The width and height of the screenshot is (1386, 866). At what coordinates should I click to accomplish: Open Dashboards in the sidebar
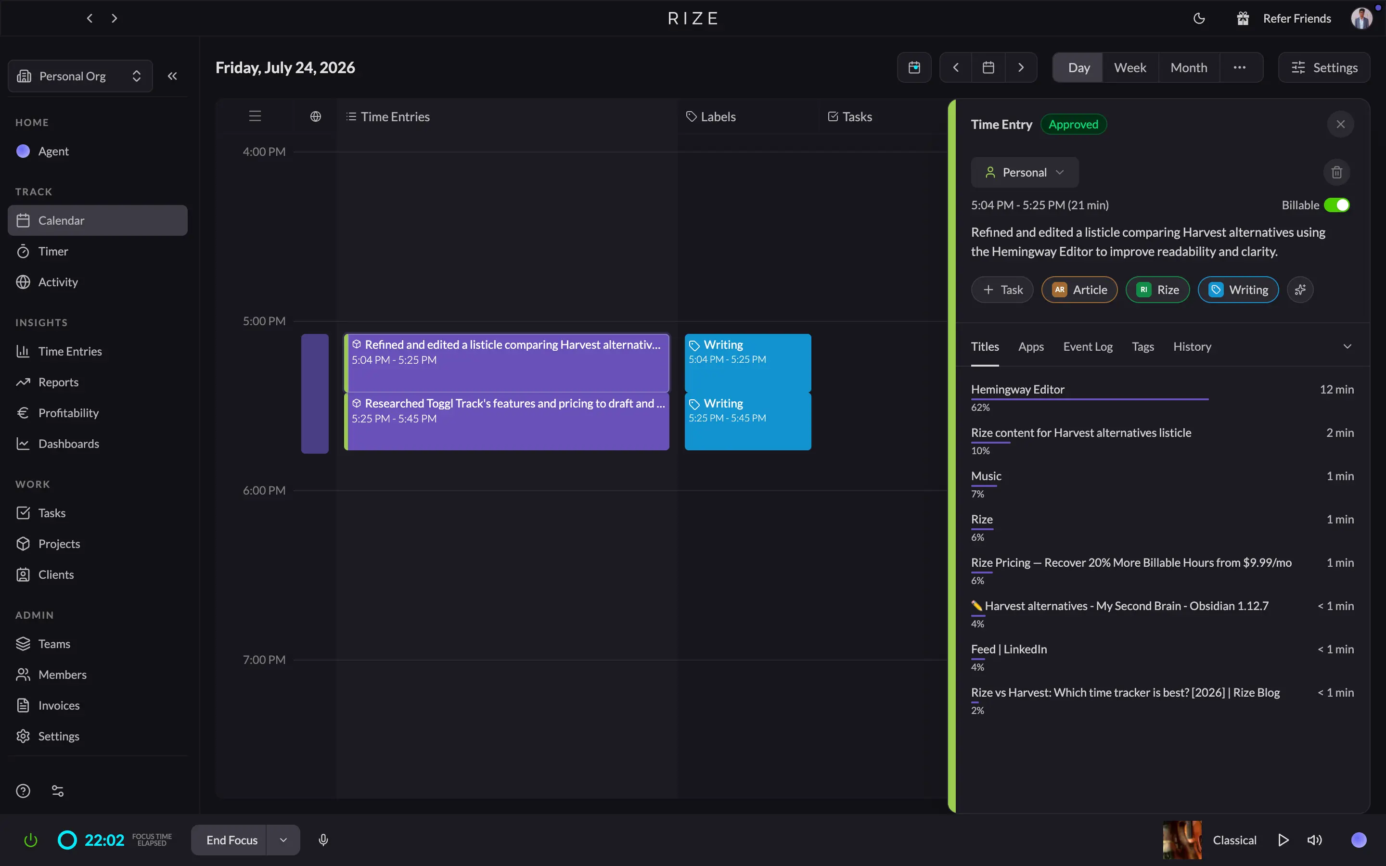pyautogui.click(x=97, y=444)
